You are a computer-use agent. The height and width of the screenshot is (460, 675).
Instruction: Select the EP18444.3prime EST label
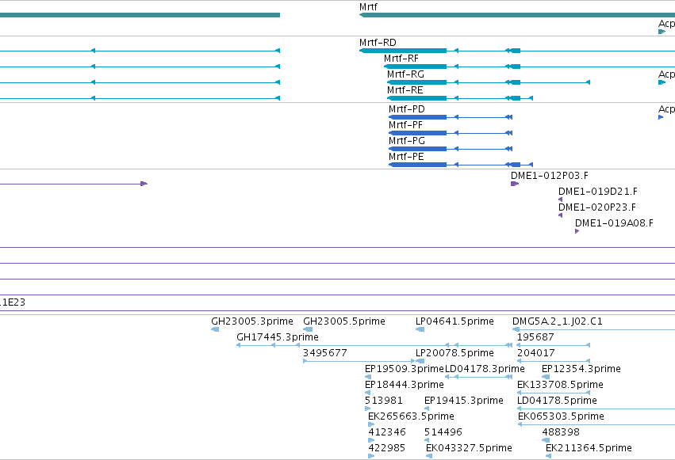405,385
